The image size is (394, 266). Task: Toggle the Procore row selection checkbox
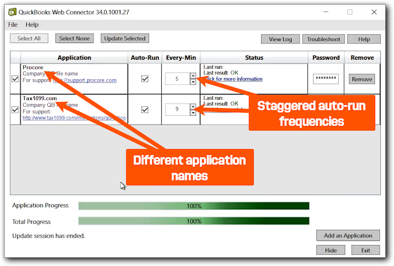point(15,79)
